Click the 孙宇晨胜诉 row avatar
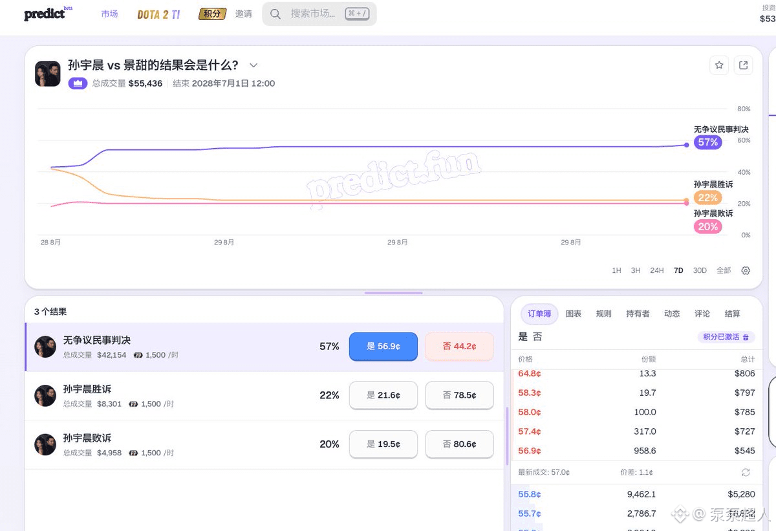 tap(45, 396)
